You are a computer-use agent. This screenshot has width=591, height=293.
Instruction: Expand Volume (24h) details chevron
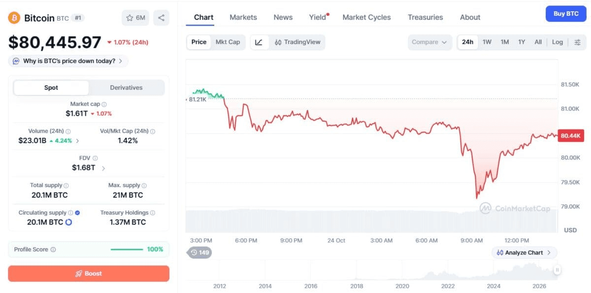77,141
